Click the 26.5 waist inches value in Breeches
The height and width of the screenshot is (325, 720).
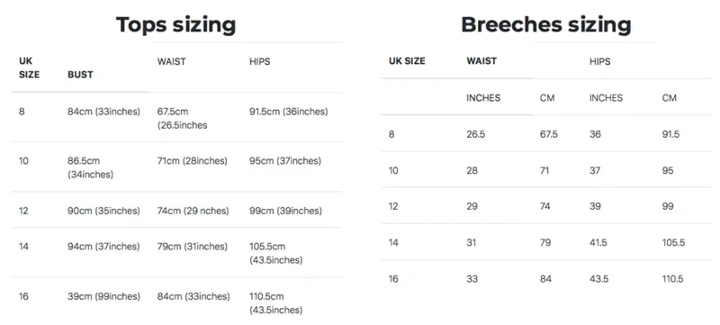[x=475, y=134]
